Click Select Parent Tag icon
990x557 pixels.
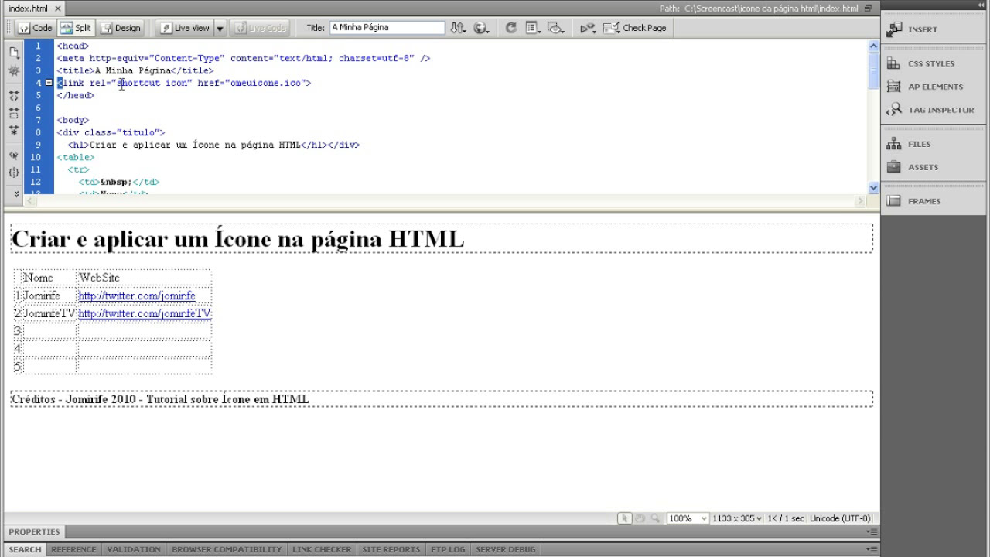click(x=14, y=155)
